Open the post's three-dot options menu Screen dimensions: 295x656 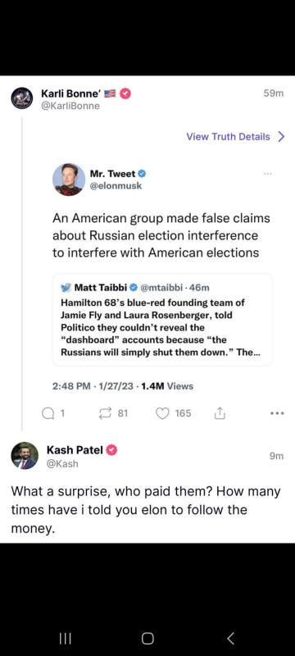pos(277,413)
